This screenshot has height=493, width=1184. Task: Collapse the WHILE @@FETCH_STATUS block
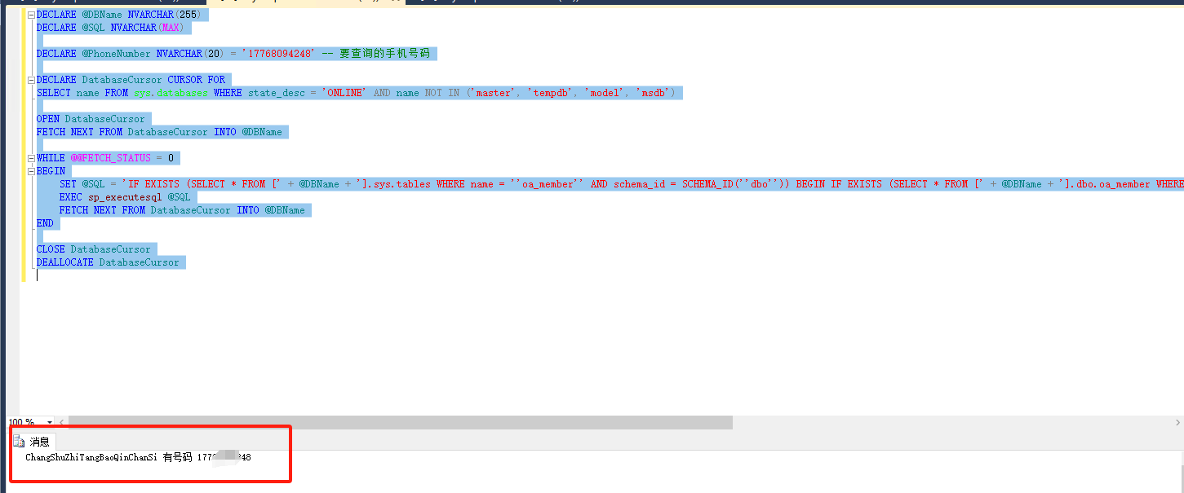tap(30, 158)
